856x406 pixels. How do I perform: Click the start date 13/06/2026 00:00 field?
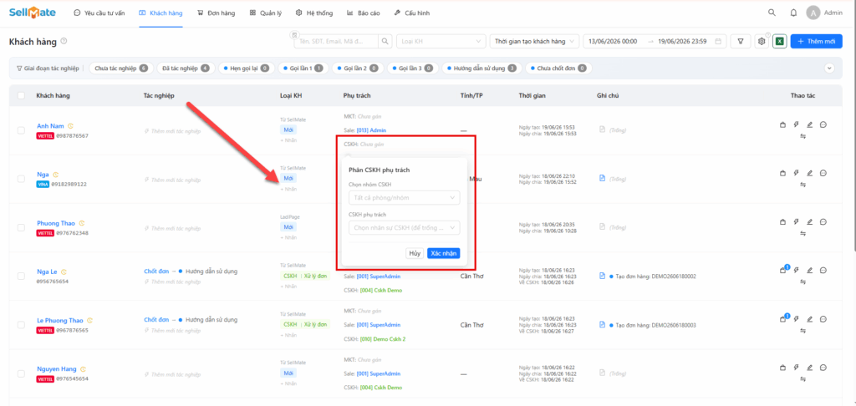pyautogui.click(x=614, y=41)
